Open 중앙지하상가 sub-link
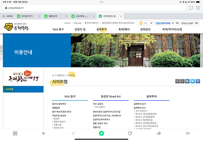This screenshot has width=203, height=141. click(59, 122)
